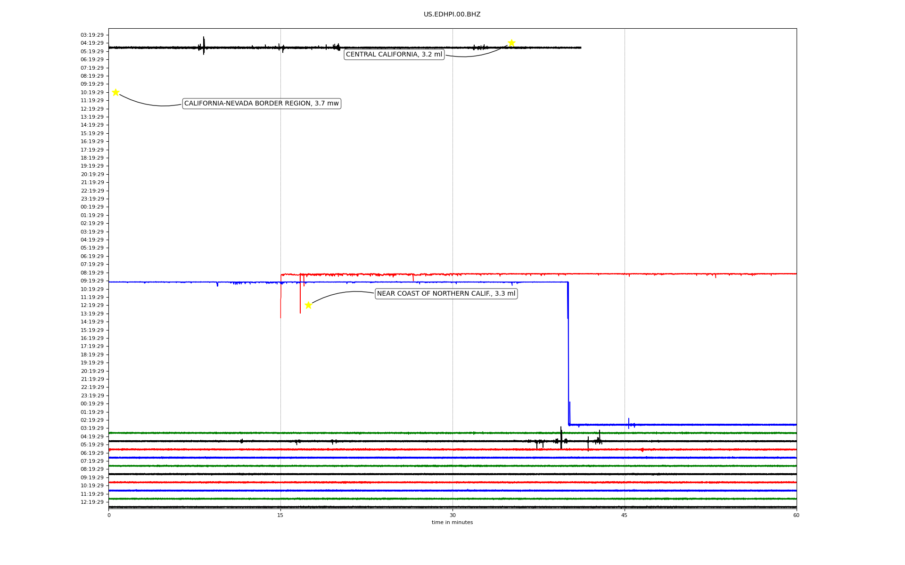
Task: Click the CENTRAL CALIFORNIA, 3.2 ml annotation
Action: (x=394, y=55)
